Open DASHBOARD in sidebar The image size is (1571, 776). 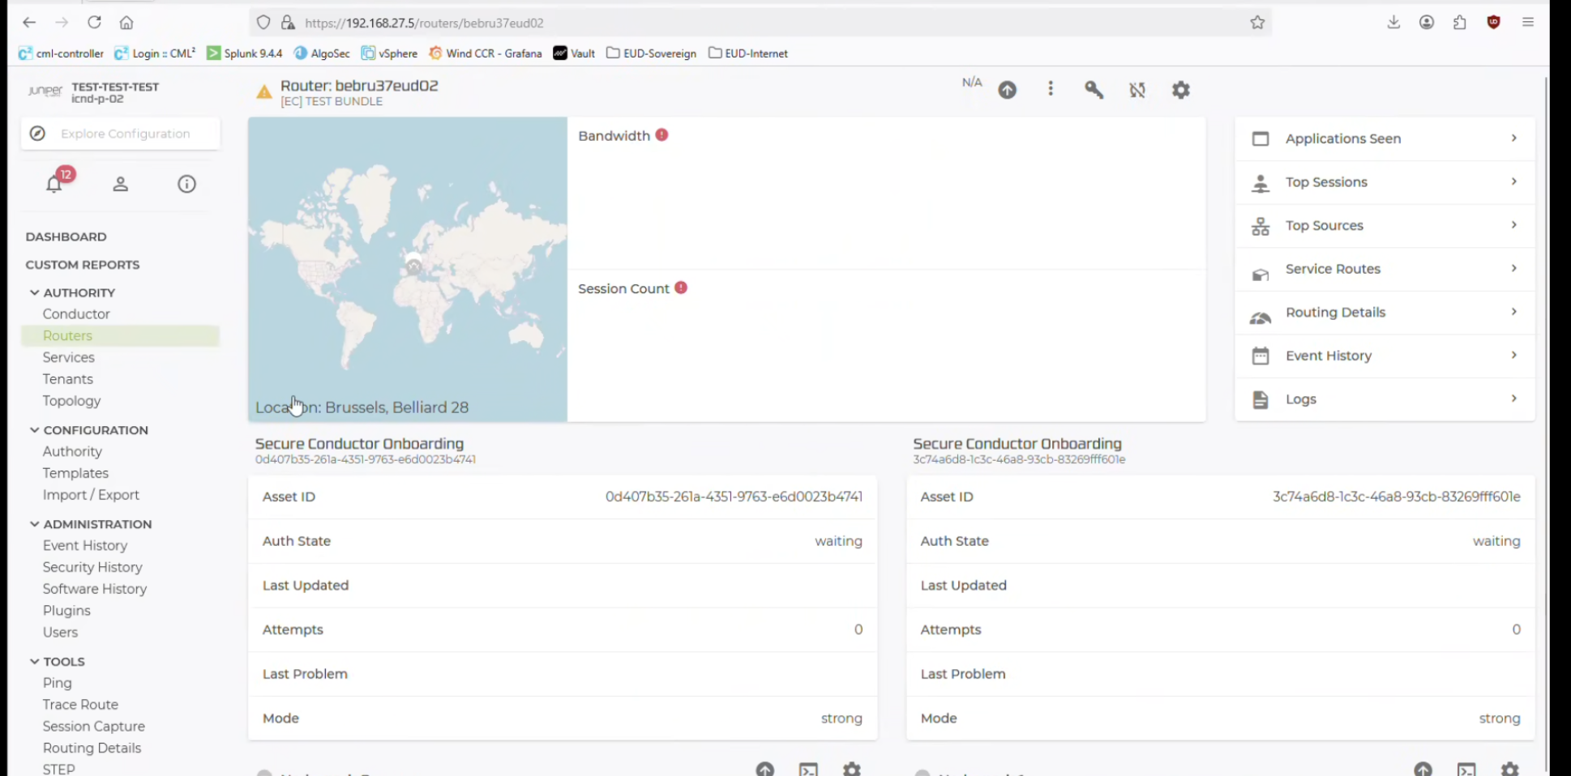(66, 237)
